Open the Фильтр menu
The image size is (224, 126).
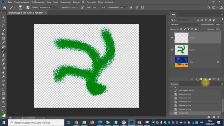click(76, 2)
